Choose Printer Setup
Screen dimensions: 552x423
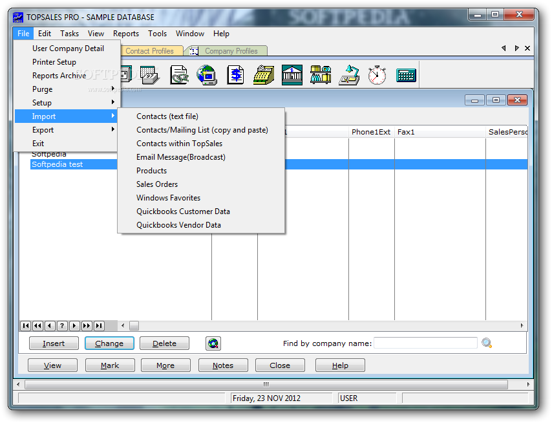tap(67, 62)
